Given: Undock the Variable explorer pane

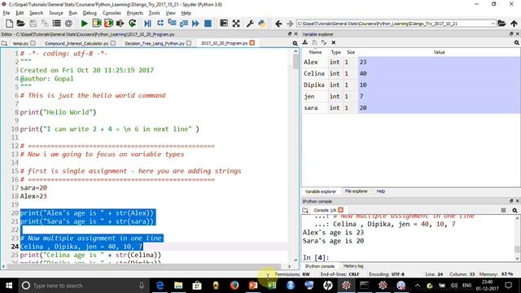Looking at the screenshot, I should [511, 34].
